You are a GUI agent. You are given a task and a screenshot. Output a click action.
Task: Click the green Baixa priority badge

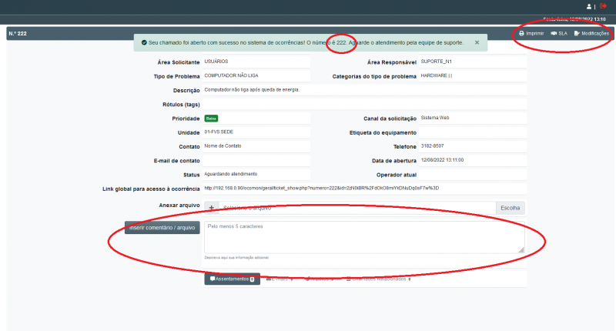[211, 119]
